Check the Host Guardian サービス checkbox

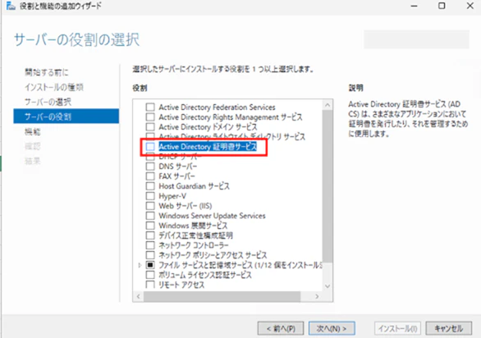coord(150,186)
